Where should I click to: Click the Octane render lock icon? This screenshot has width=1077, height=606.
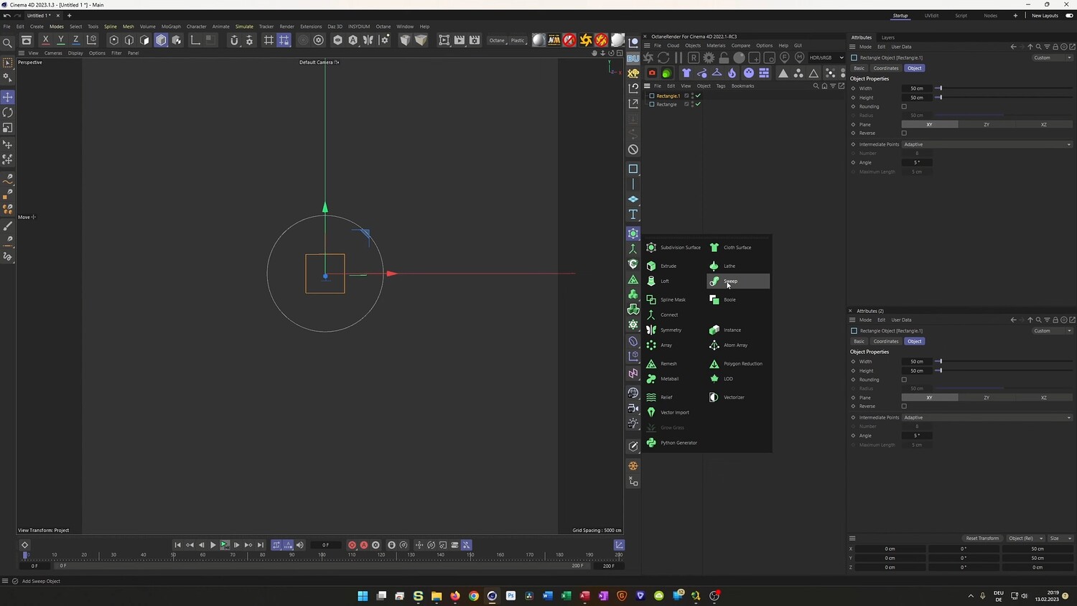coord(724,57)
